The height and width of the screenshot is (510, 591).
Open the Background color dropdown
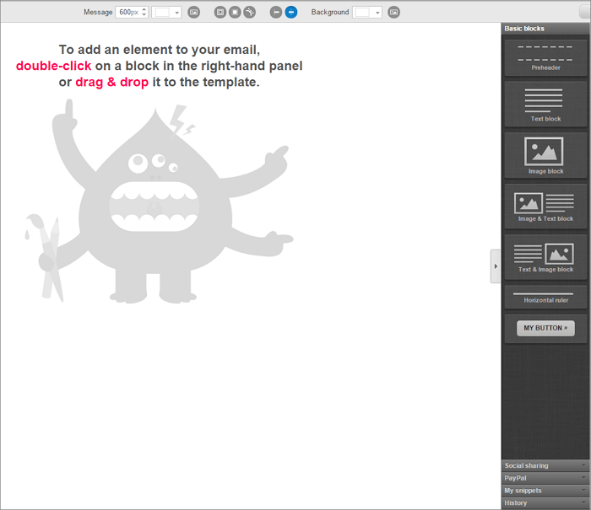(x=377, y=13)
